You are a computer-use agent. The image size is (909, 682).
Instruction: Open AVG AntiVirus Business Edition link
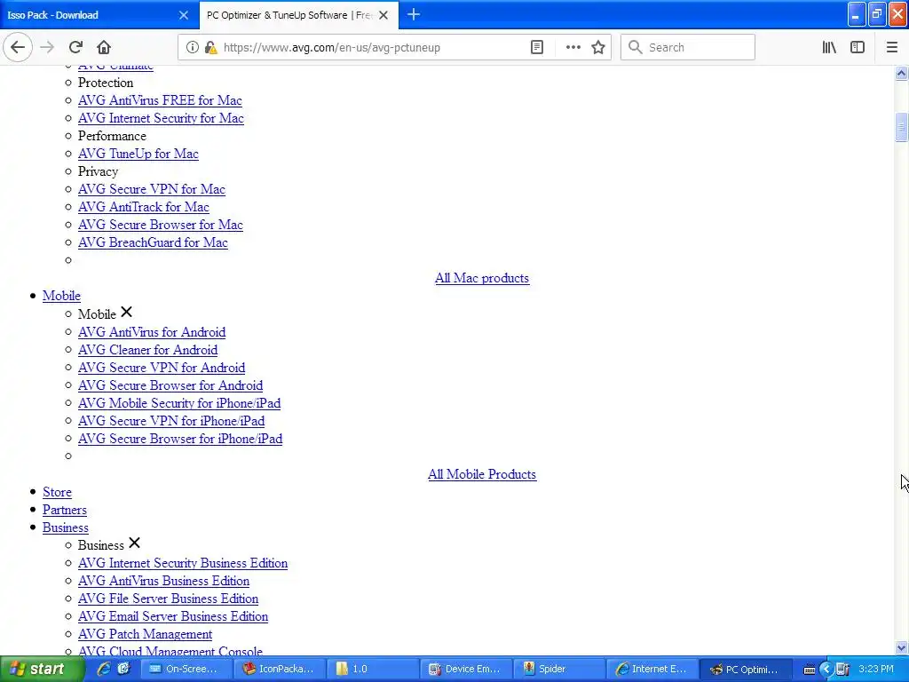click(163, 581)
